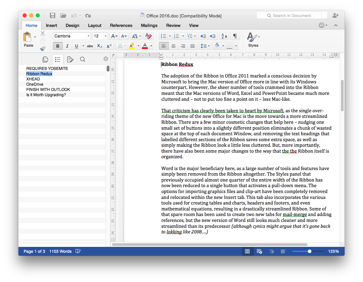The height and width of the screenshot is (282, 363).
Task: Click Page 1 of 3 indicator
Action: pos(34,251)
